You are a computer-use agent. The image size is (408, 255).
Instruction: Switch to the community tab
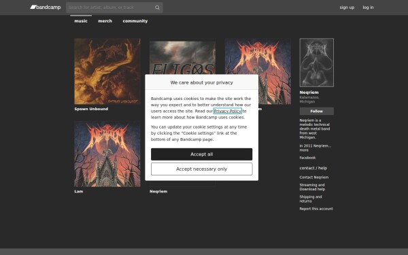pyautogui.click(x=135, y=21)
